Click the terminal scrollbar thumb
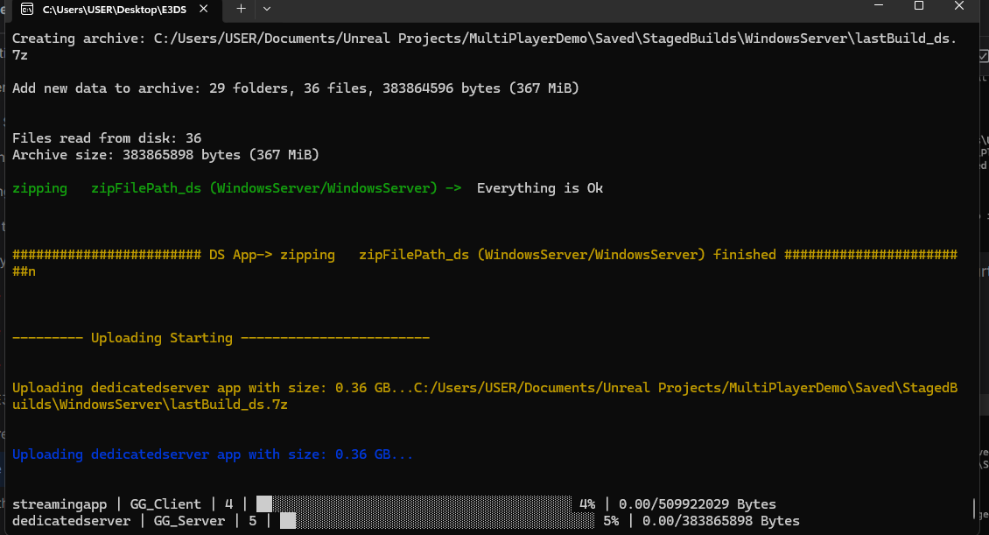 click(x=974, y=508)
